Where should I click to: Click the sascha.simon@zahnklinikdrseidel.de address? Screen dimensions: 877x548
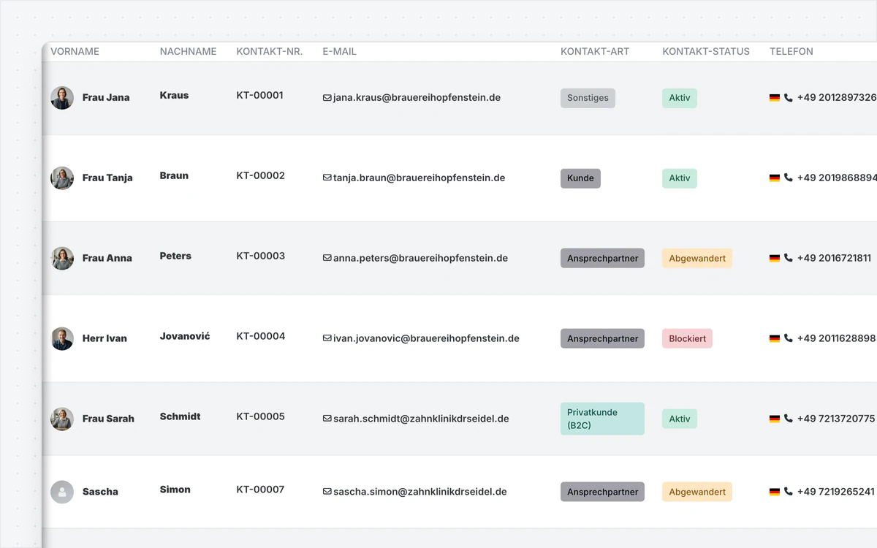point(420,492)
